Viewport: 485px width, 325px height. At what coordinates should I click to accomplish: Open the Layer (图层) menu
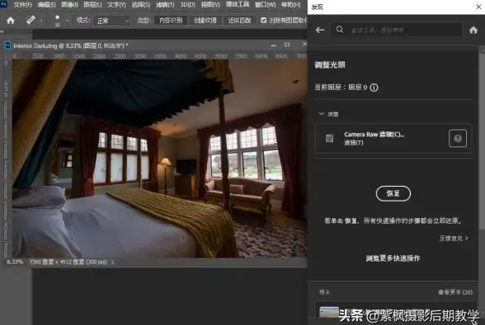pos(92,5)
